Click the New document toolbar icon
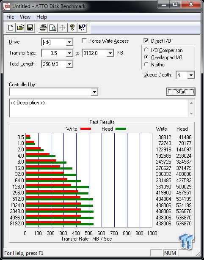Viewport: 204px width, 260px height. coord(11,27)
